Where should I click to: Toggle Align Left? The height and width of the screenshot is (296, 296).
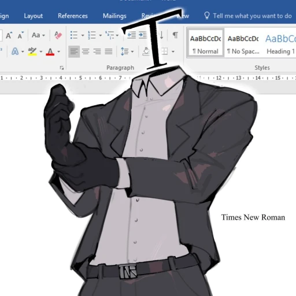click(74, 51)
